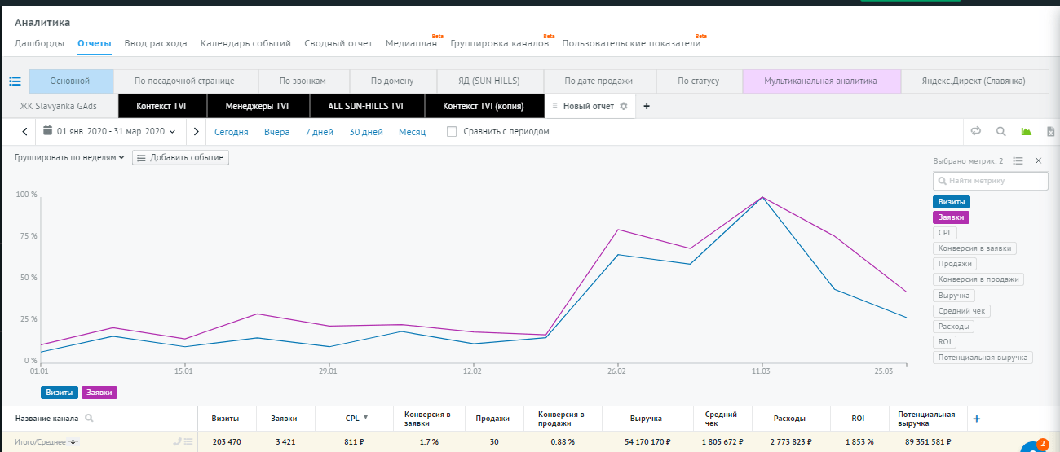Open the report list menu icon
Screen dimensions: 1060x452
coord(15,81)
